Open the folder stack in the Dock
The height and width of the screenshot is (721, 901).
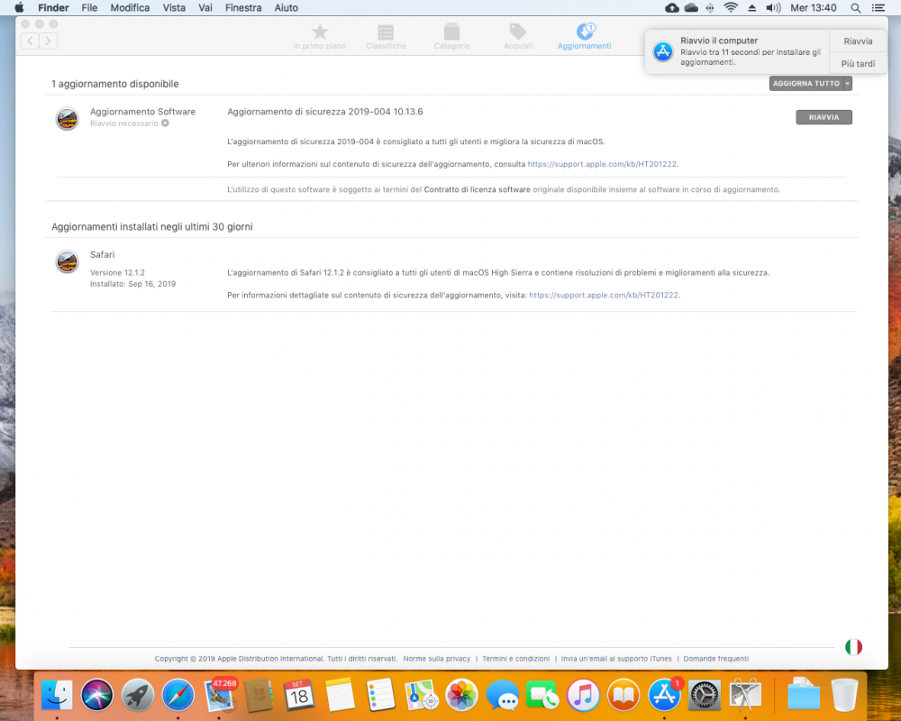804,695
